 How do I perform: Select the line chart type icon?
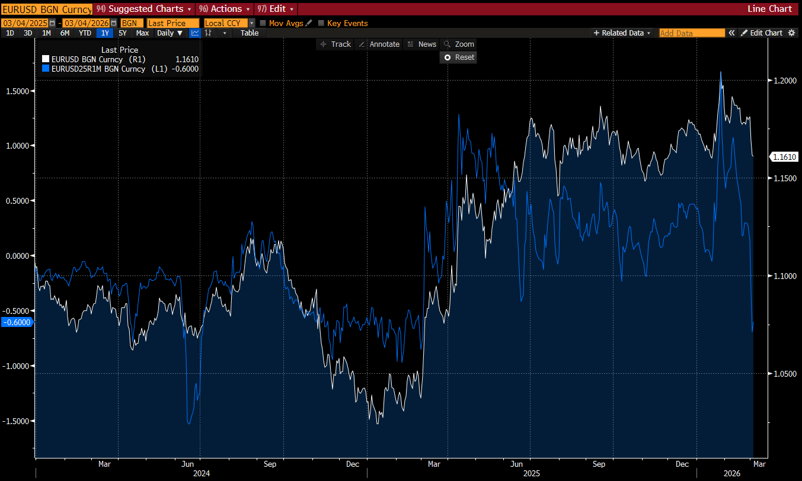pyautogui.click(x=194, y=33)
